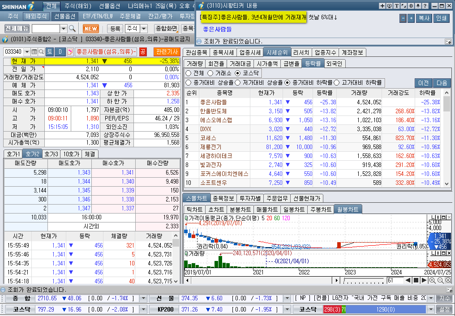Open the 선물옵션 menu in the top bar
Viewport: 455px width, 316px height.
(109, 6)
